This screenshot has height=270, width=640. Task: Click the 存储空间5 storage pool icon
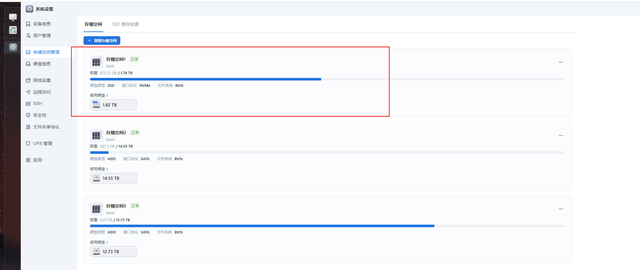pyautogui.click(x=96, y=209)
